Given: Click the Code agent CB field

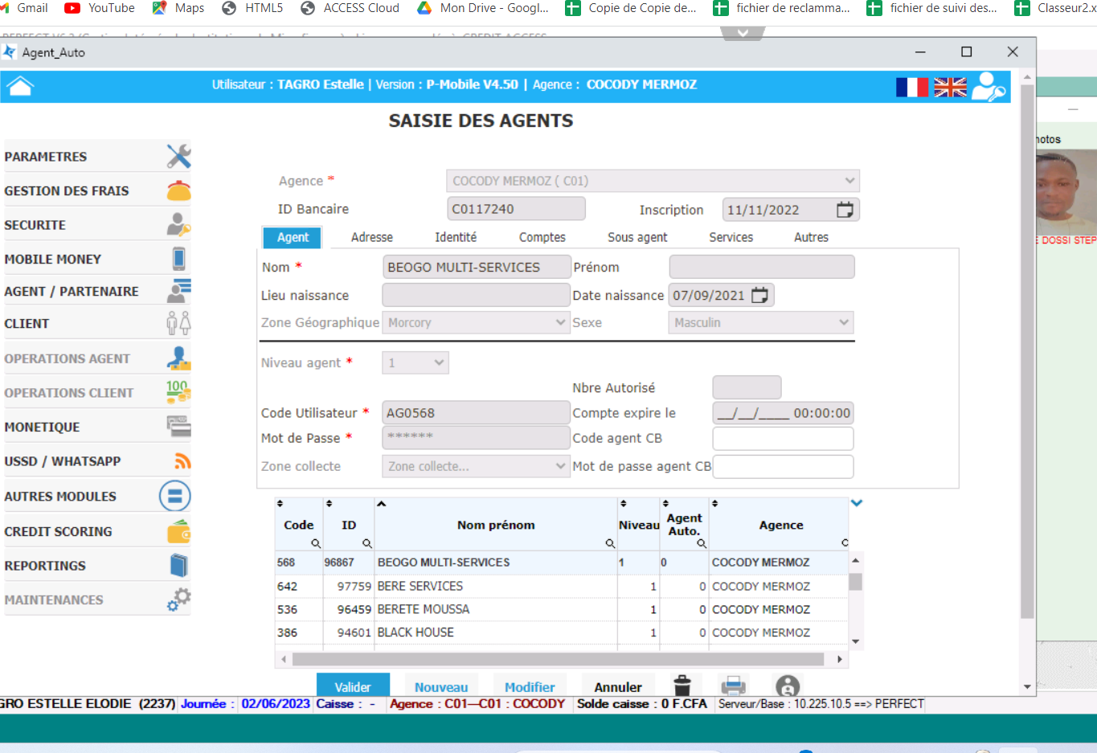Looking at the screenshot, I should (782, 439).
